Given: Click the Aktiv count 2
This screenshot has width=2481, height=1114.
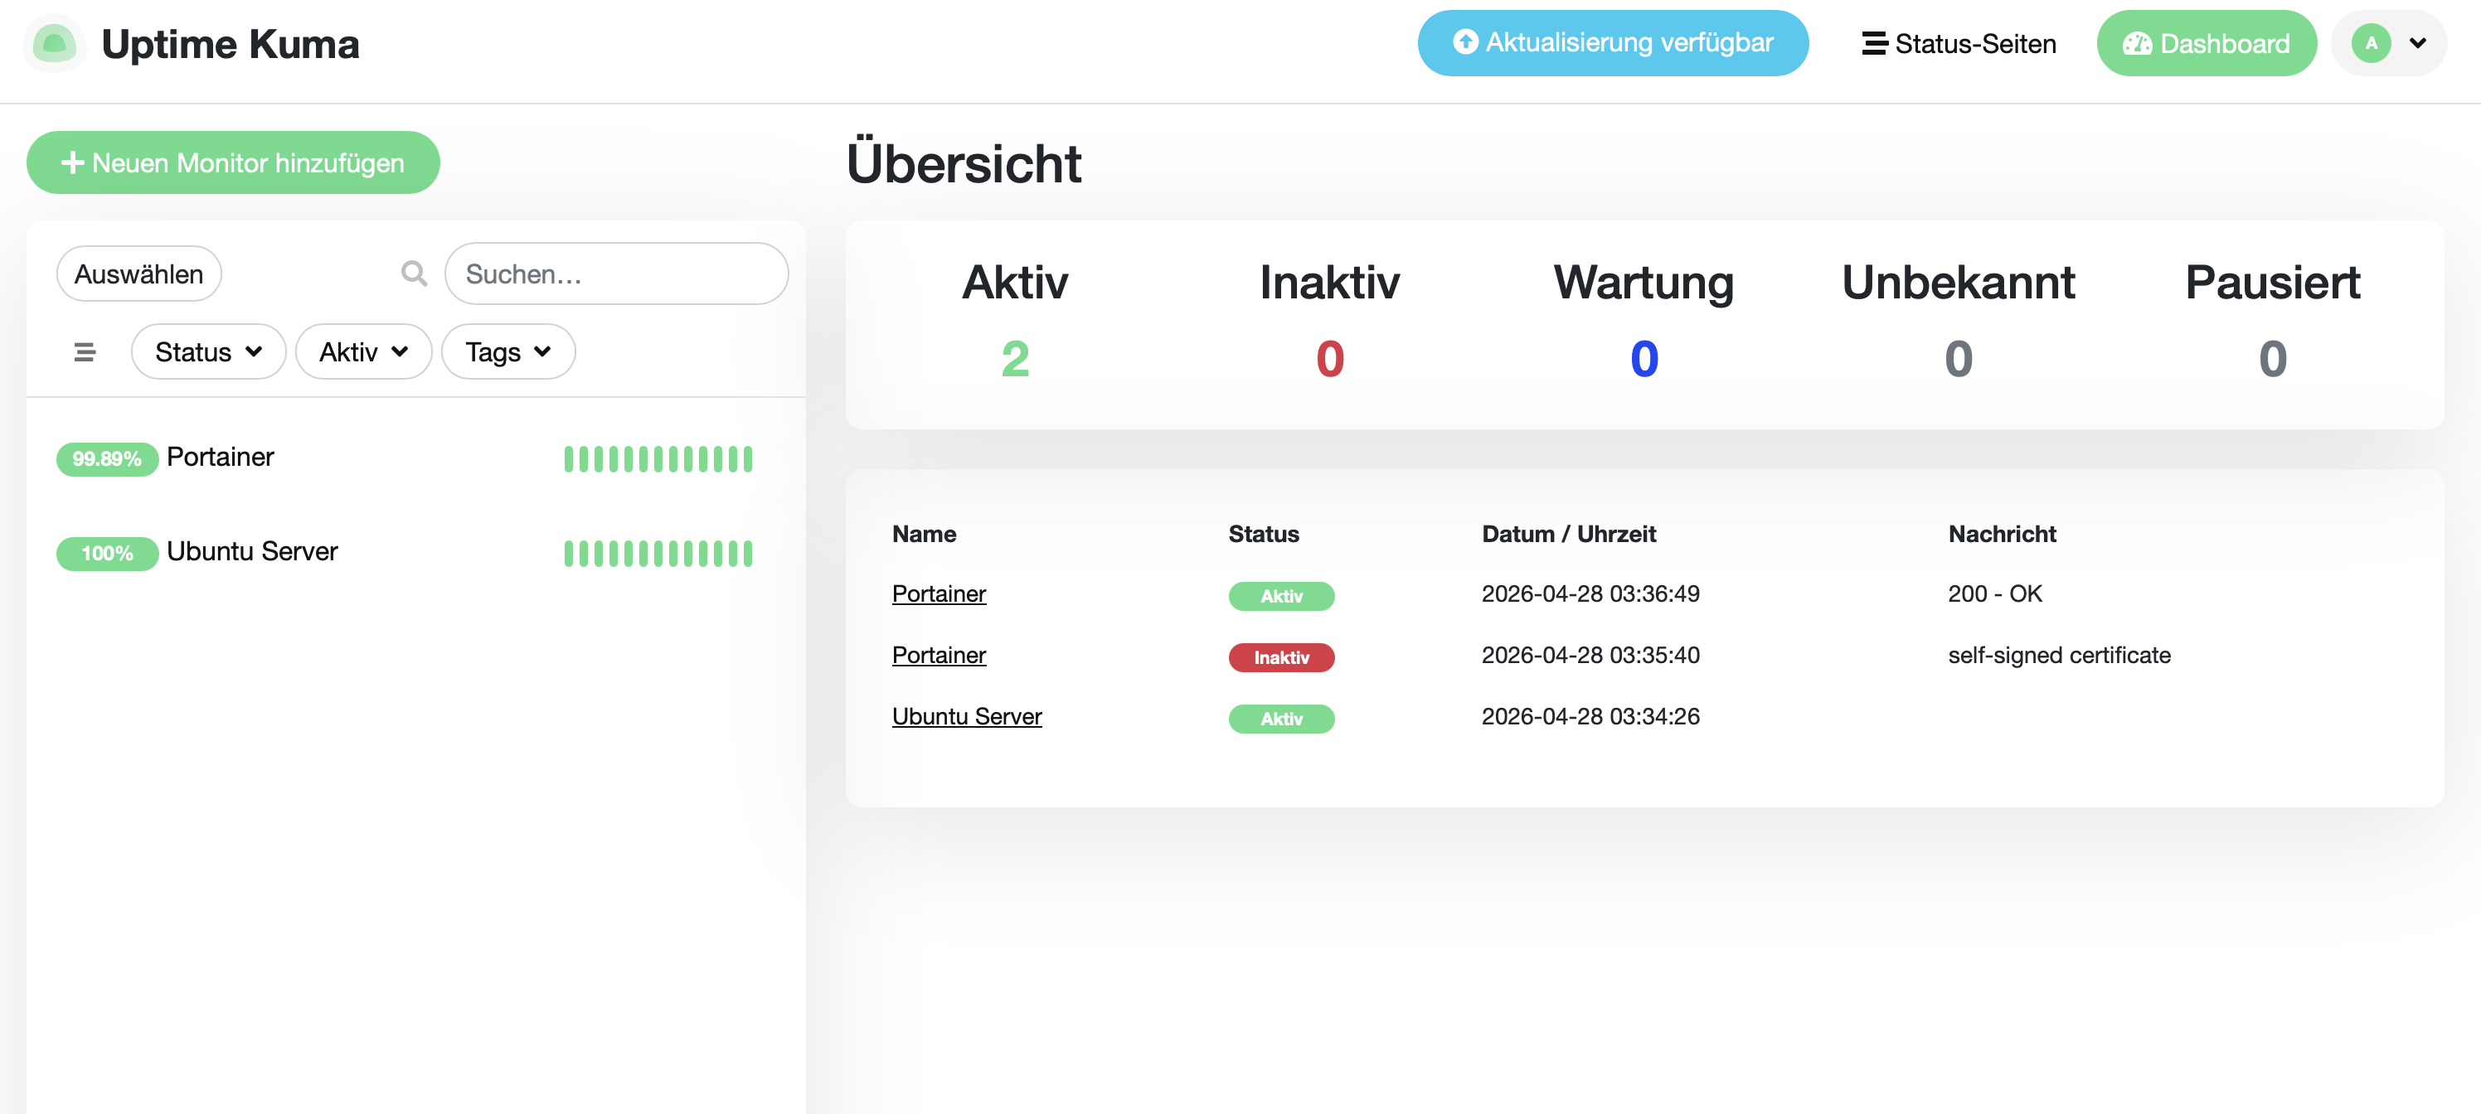Looking at the screenshot, I should point(1015,359).
